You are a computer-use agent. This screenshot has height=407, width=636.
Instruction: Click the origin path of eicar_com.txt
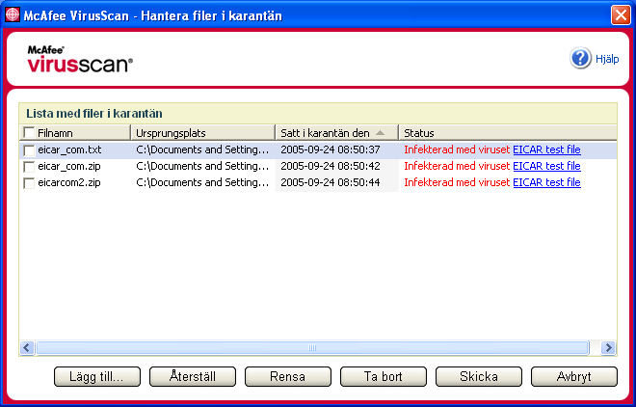pyautogui.click(x=202, y=149)
